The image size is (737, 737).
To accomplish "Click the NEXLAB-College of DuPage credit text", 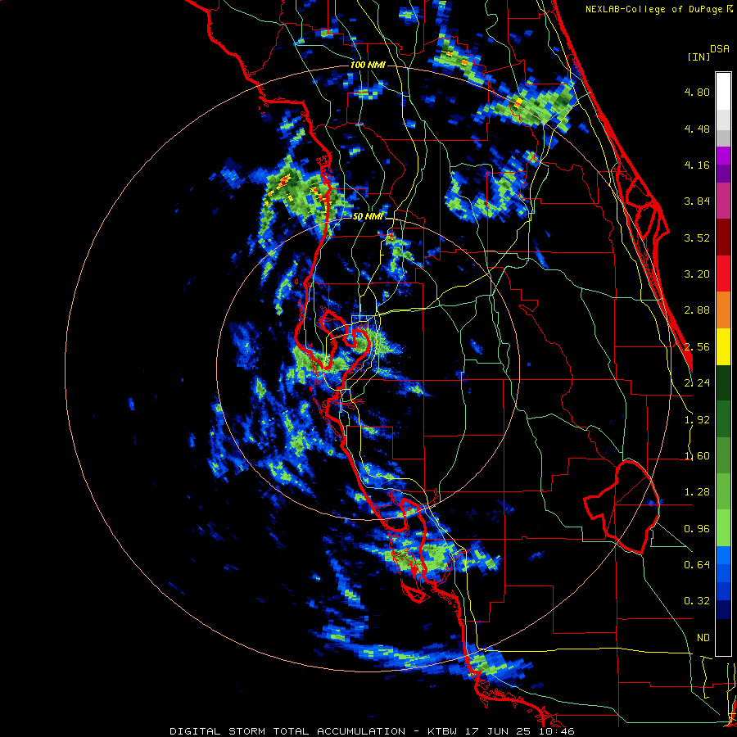I will (655, 9).
